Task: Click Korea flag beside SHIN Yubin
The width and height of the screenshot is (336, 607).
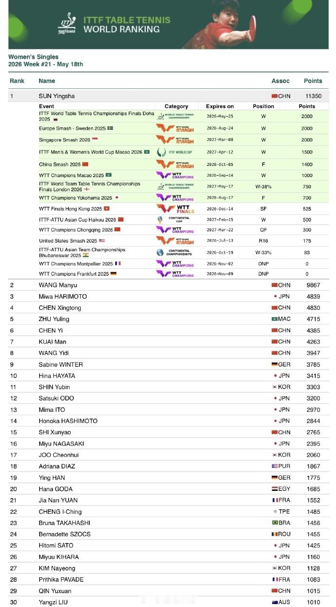Action: point(274,387)
